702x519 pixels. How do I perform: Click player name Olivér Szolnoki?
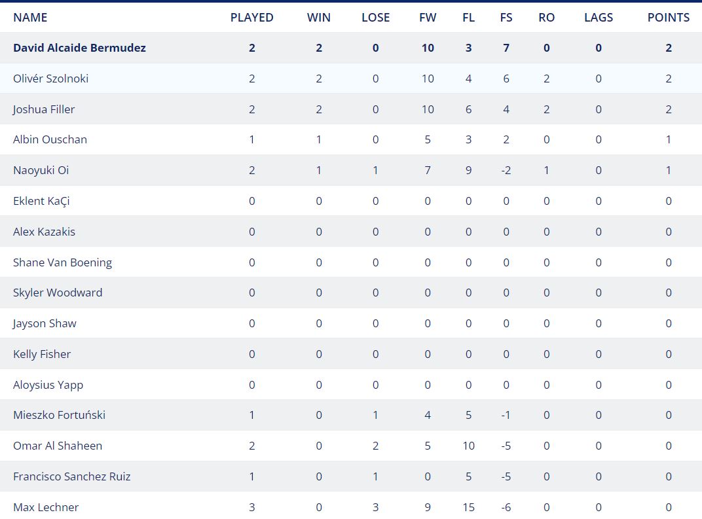[50, 79]
